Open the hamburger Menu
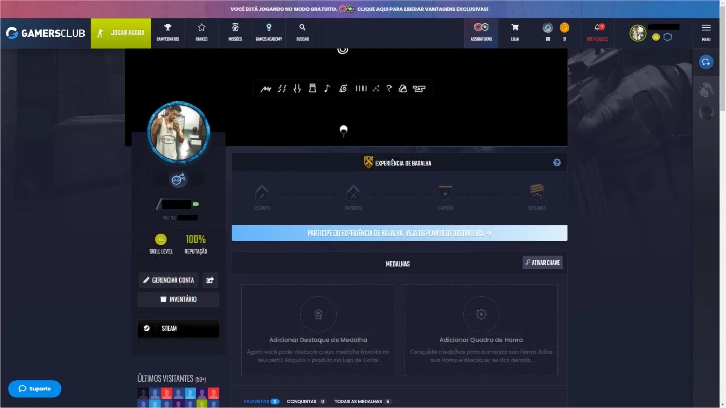 (706, 33)
